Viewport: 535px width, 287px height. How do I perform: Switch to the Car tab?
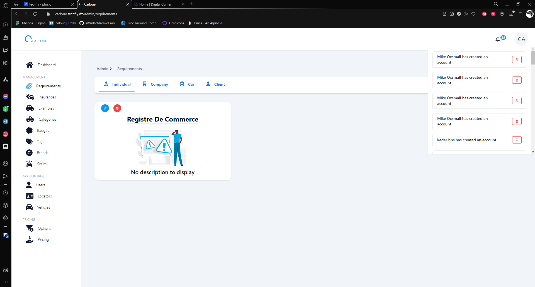point(187,84)
